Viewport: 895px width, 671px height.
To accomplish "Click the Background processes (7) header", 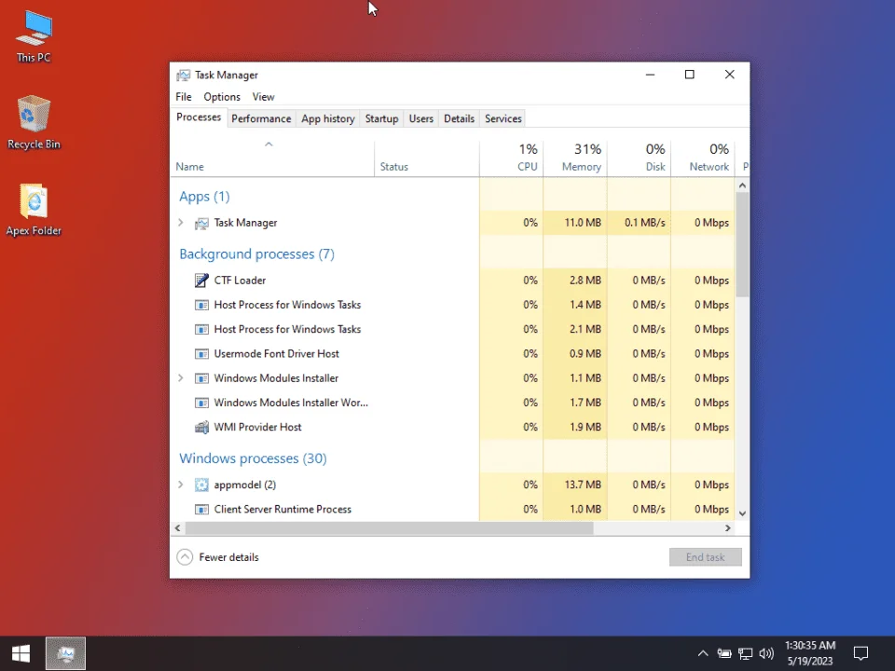I will pyautogui.click(x=257, y=254).
